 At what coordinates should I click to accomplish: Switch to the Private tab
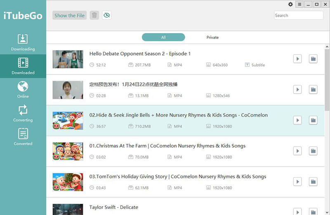coord(212,37)
